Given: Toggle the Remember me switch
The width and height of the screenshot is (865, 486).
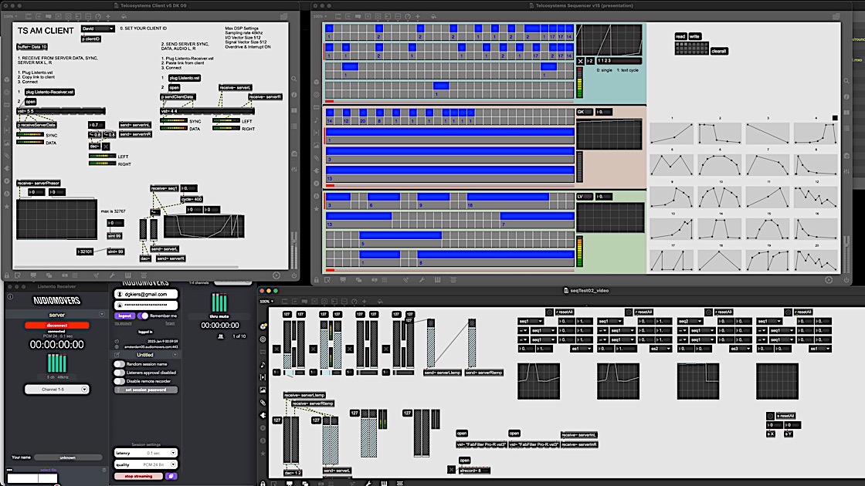Looking at the screenshot, I should pyautogui.click(x=143, y=316).
